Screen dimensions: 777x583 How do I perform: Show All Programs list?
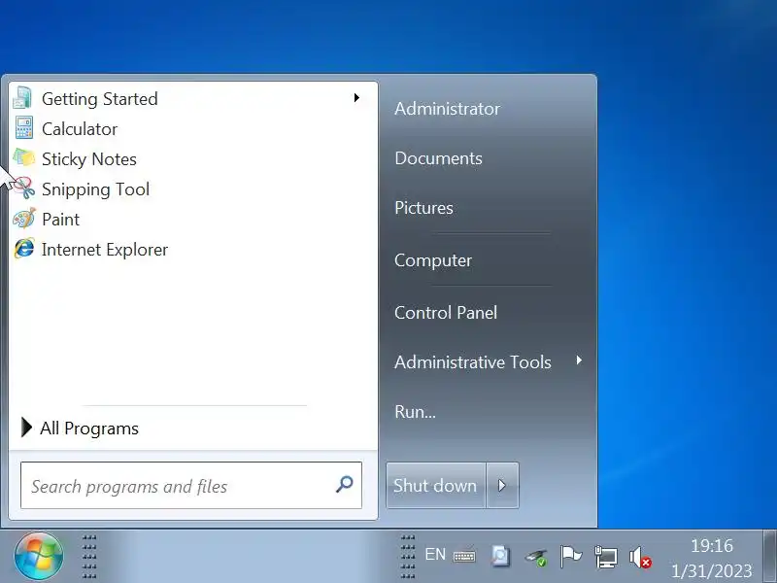[x=89, y=428]
